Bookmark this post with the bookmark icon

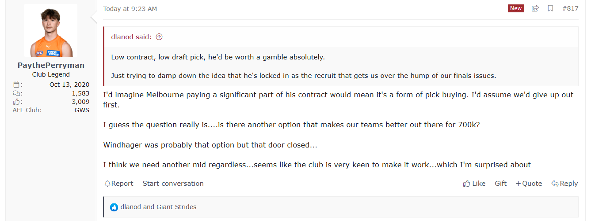550,8
